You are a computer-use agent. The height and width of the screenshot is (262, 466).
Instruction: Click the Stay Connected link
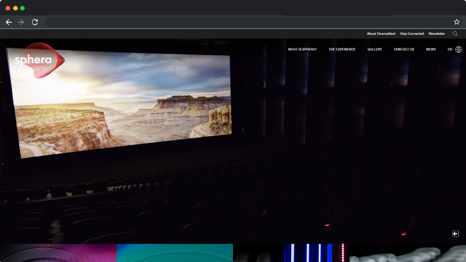[412, 34]
